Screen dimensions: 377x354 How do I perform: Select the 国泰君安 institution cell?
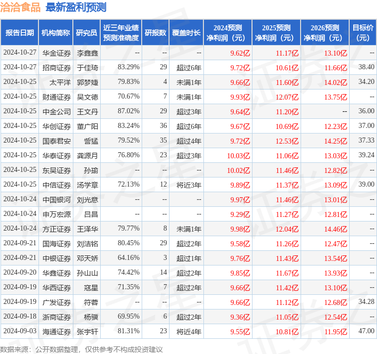click(x=57, y=141)
